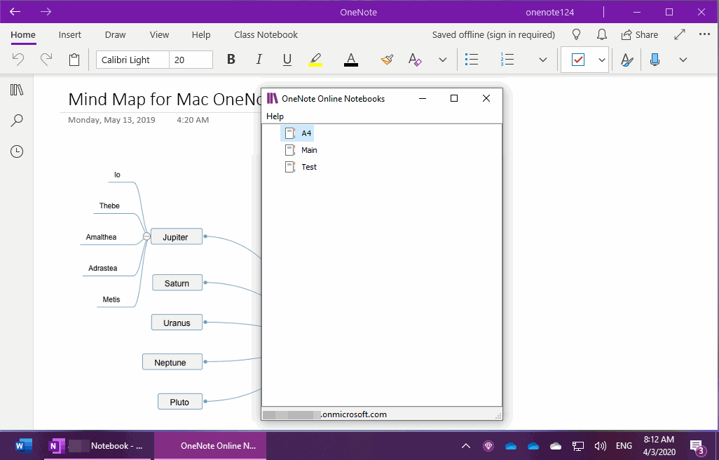Select the Main notebook in the list
Screen dimensions: 719x460
tap(301, 150)
